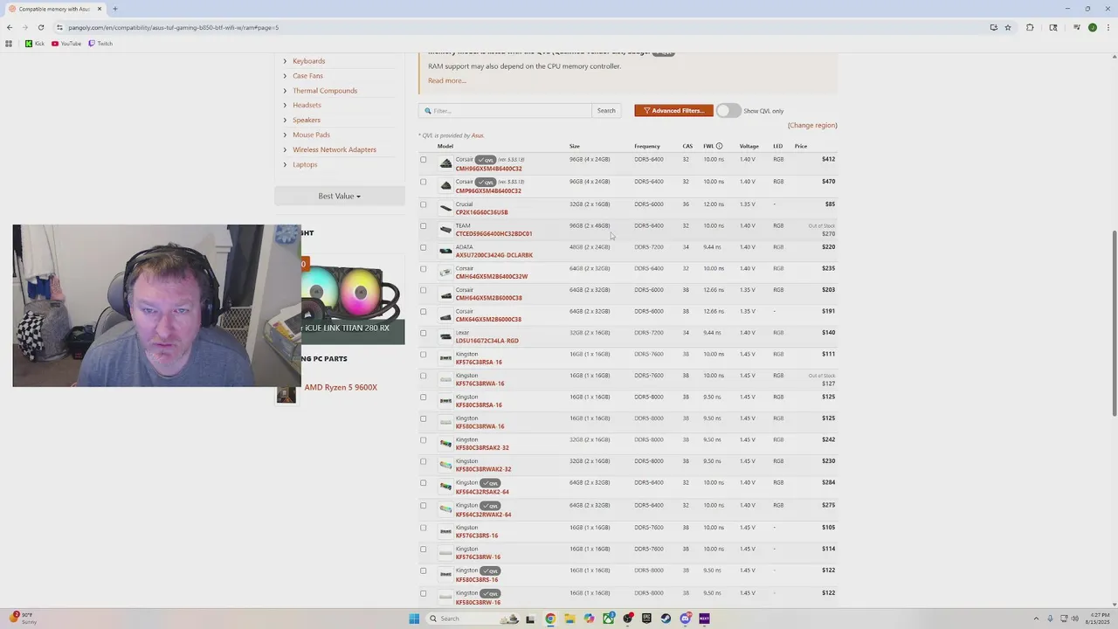This screenshot has width=1118, height=629.
Task: Open the AMD Ryzen 5 9600X link
Action: click(x=341, y=387)
